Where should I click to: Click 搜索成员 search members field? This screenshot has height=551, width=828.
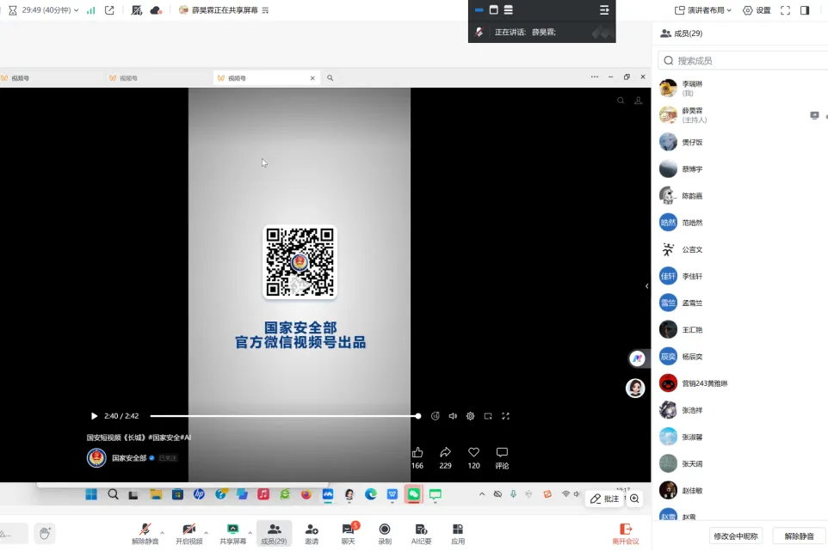pos(743,61)
